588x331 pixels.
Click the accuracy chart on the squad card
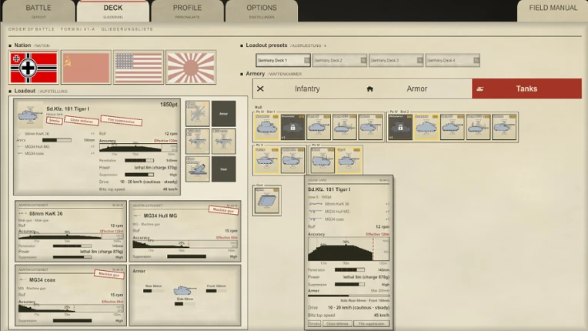click(x=349, y=249)
